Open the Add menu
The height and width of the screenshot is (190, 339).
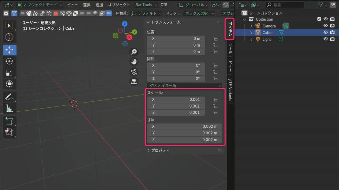(99, 5)
